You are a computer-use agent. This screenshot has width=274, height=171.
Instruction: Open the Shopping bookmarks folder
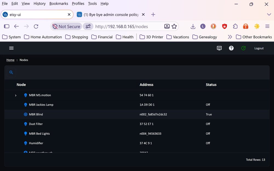tap(76, 37)
